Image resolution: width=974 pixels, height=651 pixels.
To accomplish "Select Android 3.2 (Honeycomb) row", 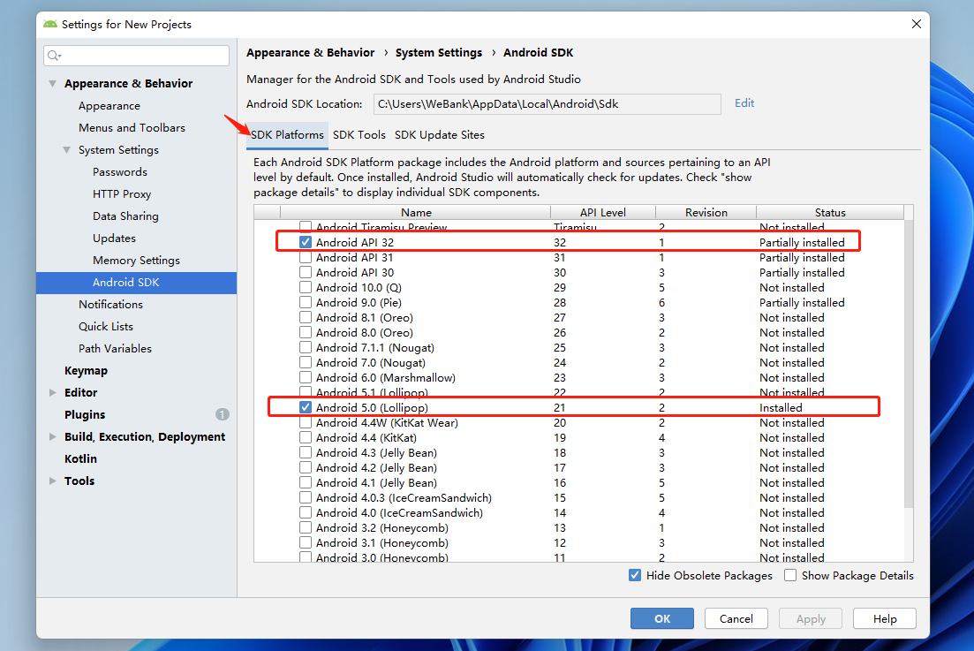I will tap(578, 527).
